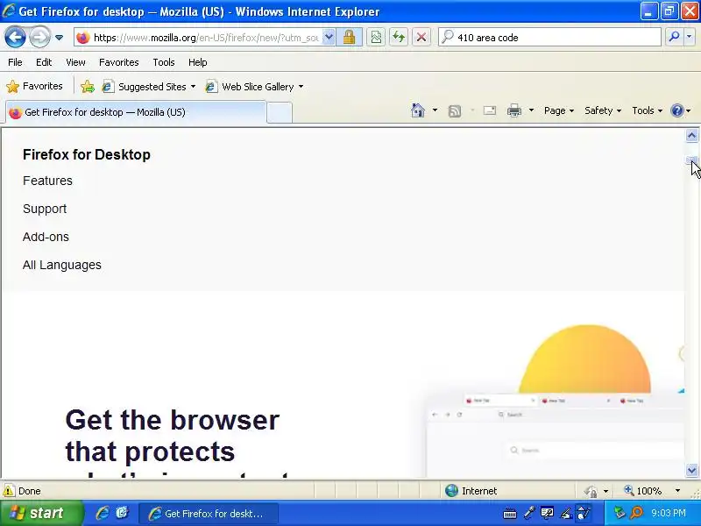The image size is (701, 526).
Task: Open the Support link
Action: click(x=45, y=209)
